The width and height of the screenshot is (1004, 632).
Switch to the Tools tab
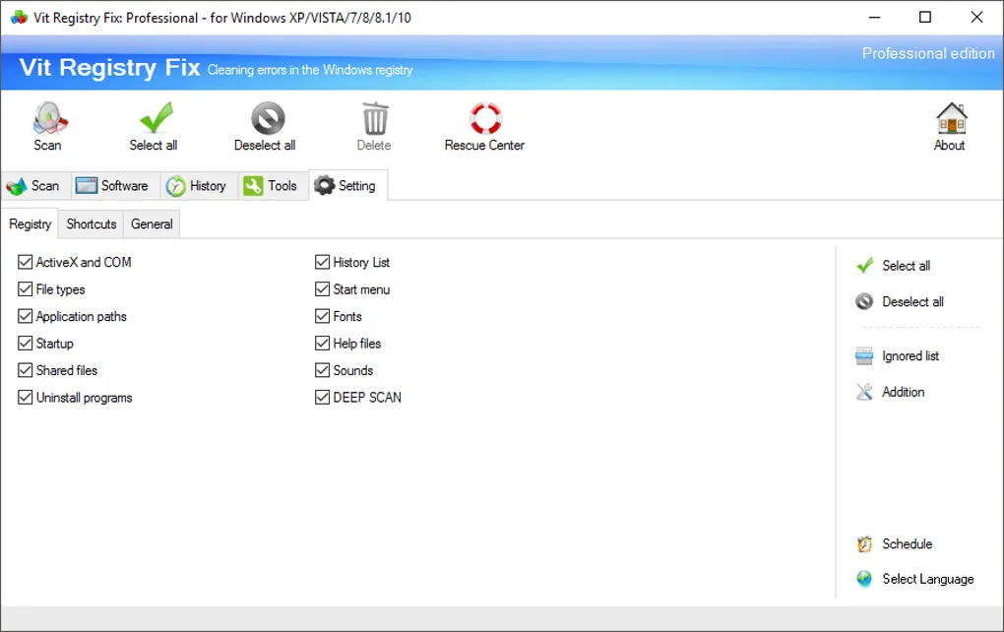(x=273, y=185)
